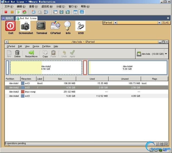Click the Filesystem column header
The height and width of the screenshot is (153, 172).
28,79
